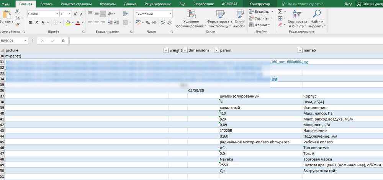Toggle underline (Ч) formatting

point(43,22)
